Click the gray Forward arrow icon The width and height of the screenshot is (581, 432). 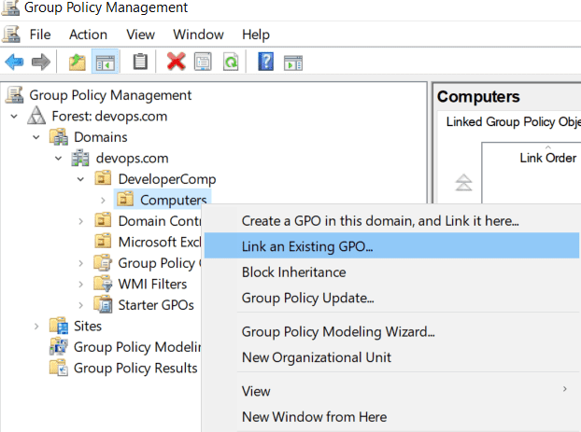41,62
